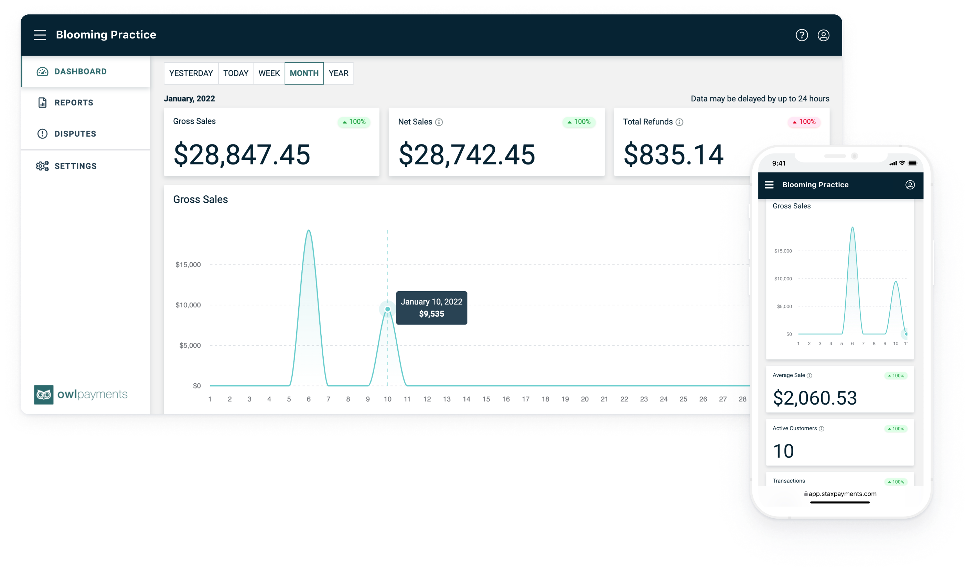This screenshot has width=976, height=577.
Task: Select the TODAY time range tab
Action: [236, 73]
